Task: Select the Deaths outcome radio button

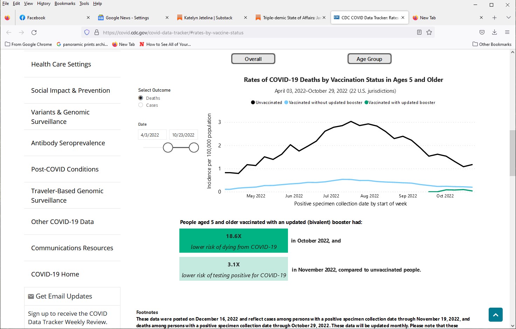Action: (141, 98)
